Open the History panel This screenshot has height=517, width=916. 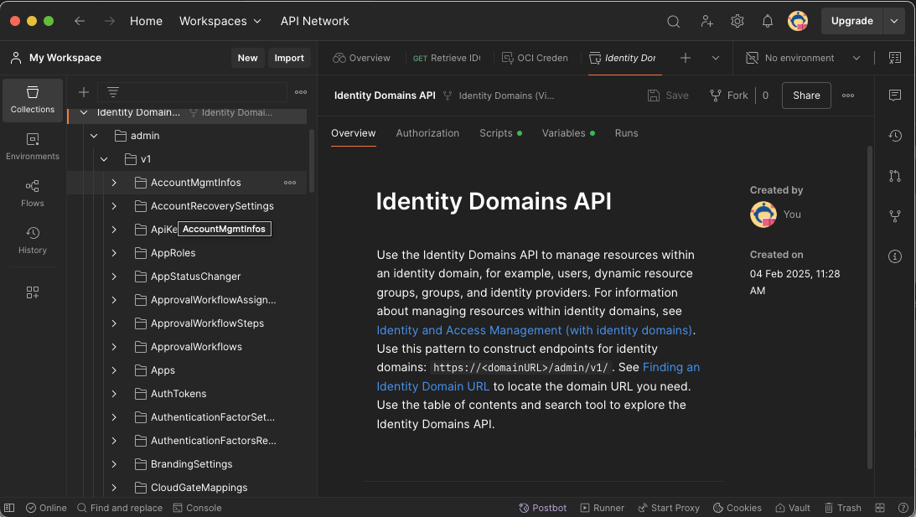tap(32, 240)
